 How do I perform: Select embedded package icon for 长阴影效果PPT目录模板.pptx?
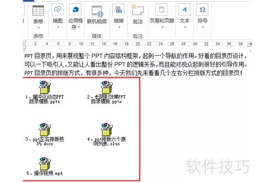107,87
